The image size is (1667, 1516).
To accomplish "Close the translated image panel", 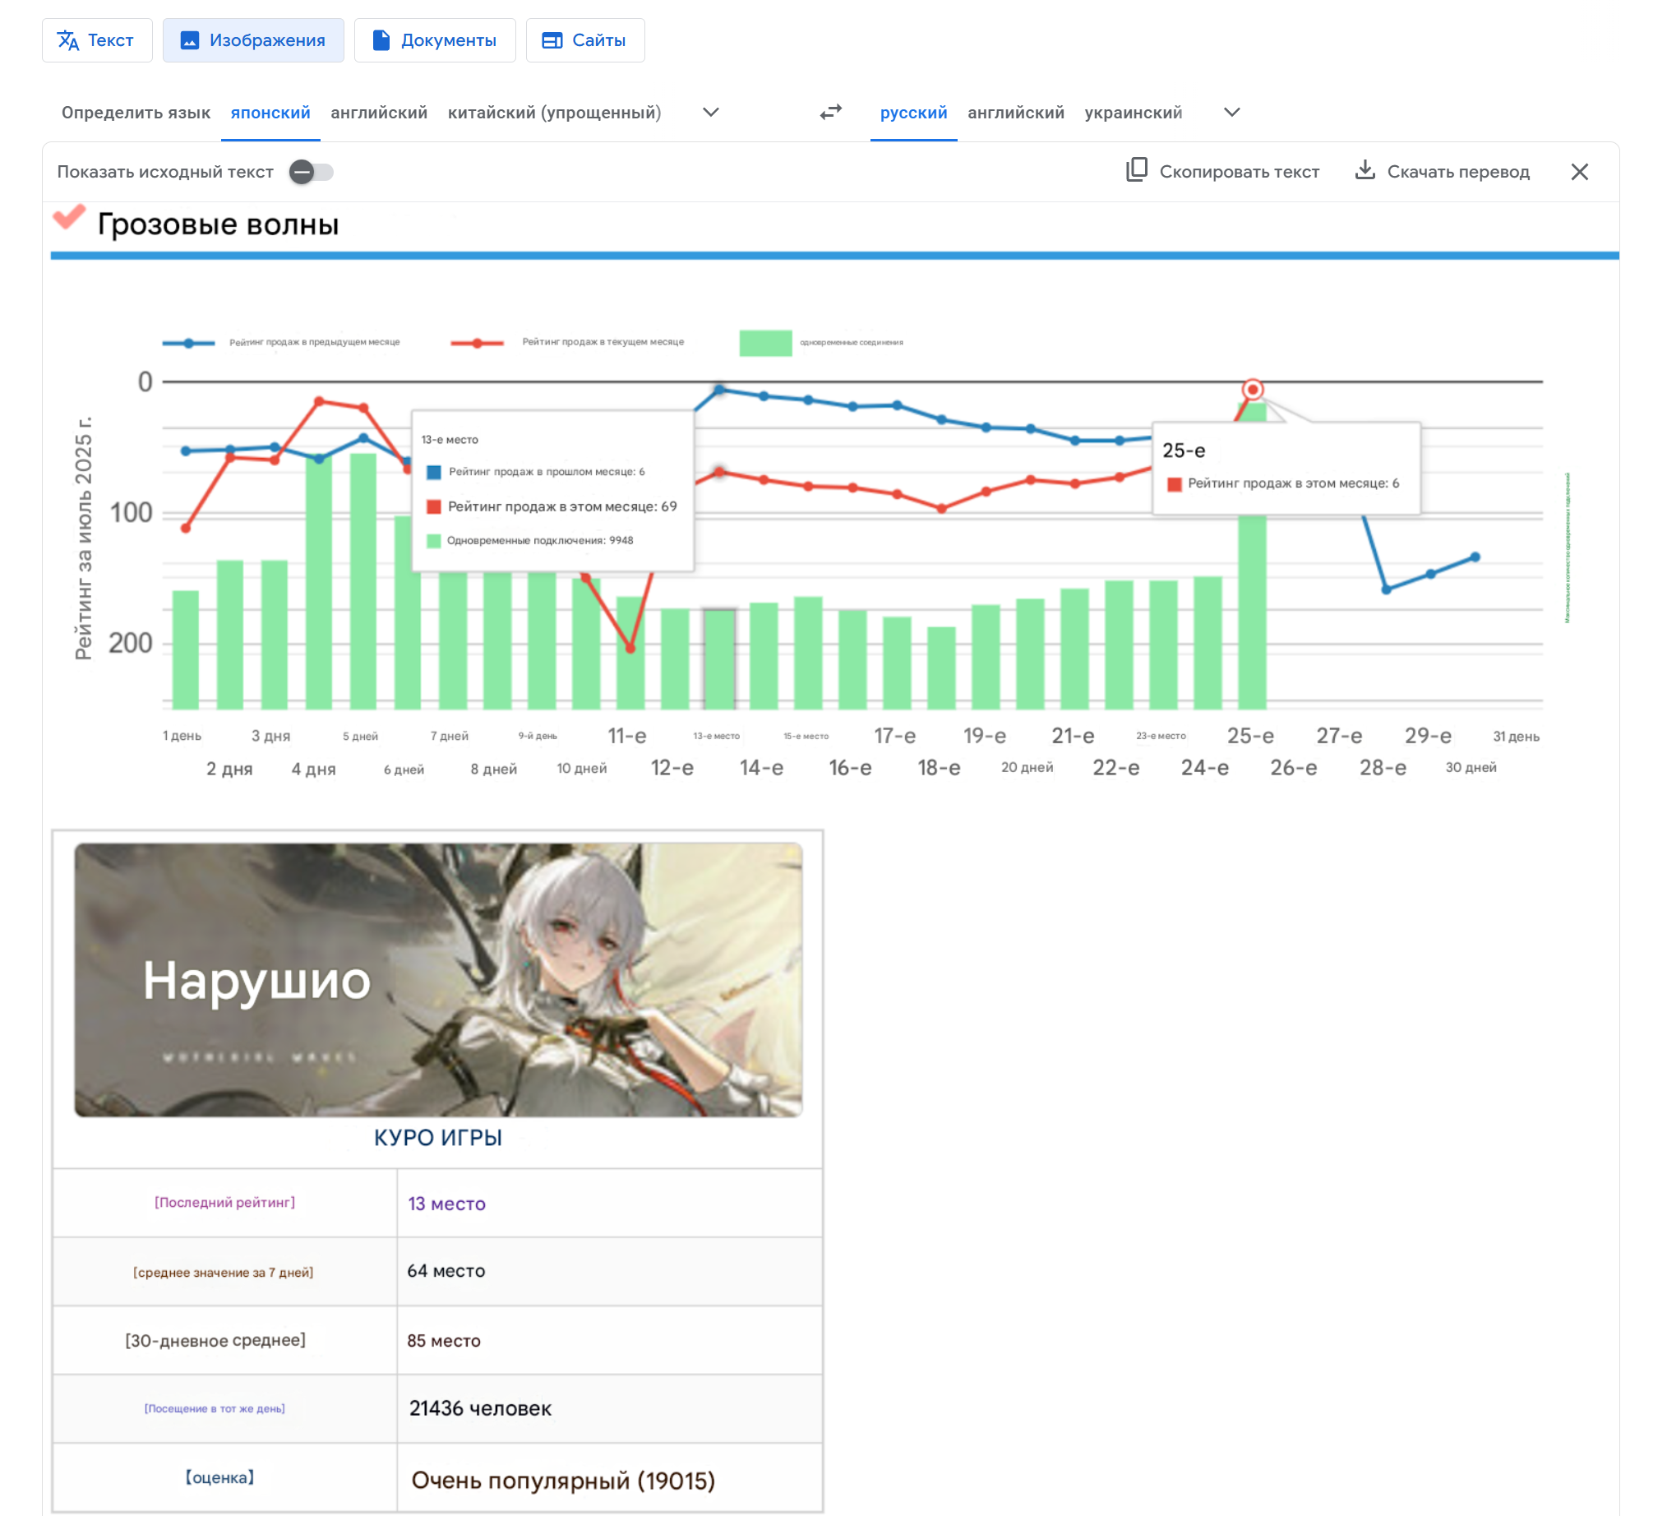I will click(x=1578, y=171).
